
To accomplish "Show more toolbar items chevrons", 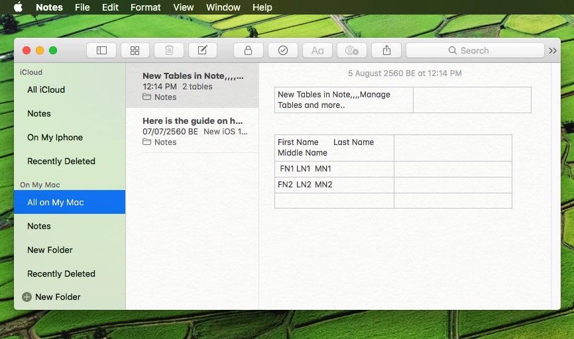I will coord(553,50).
